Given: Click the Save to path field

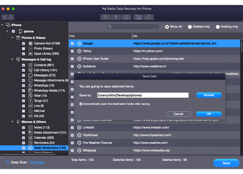Looking at the screenshot, I should 143,95.
